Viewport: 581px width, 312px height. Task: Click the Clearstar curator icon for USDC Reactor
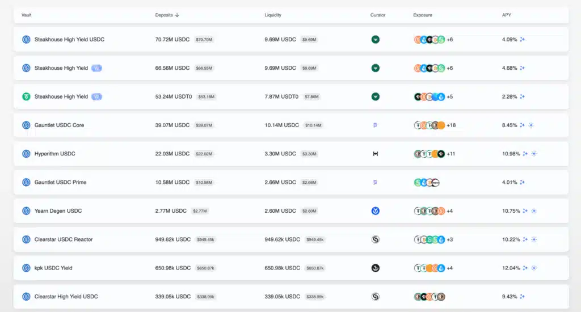point(375,239)
